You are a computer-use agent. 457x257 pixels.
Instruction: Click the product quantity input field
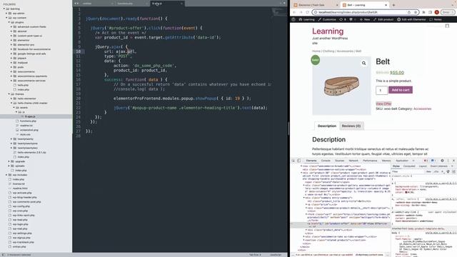(x=381, y=91)
